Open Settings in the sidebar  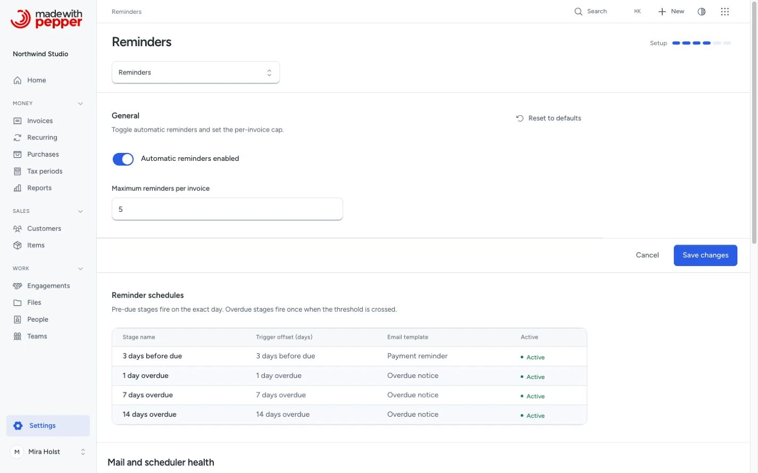48,426
